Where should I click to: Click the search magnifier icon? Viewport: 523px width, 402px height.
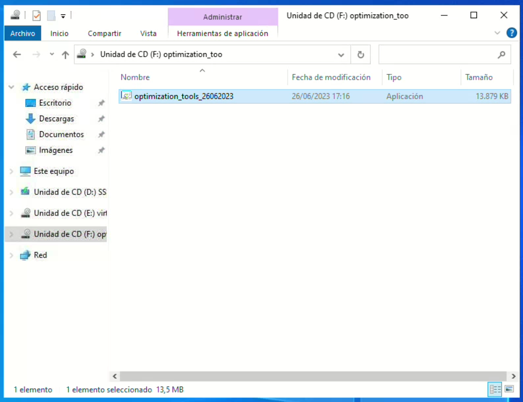tap(501, 55)
